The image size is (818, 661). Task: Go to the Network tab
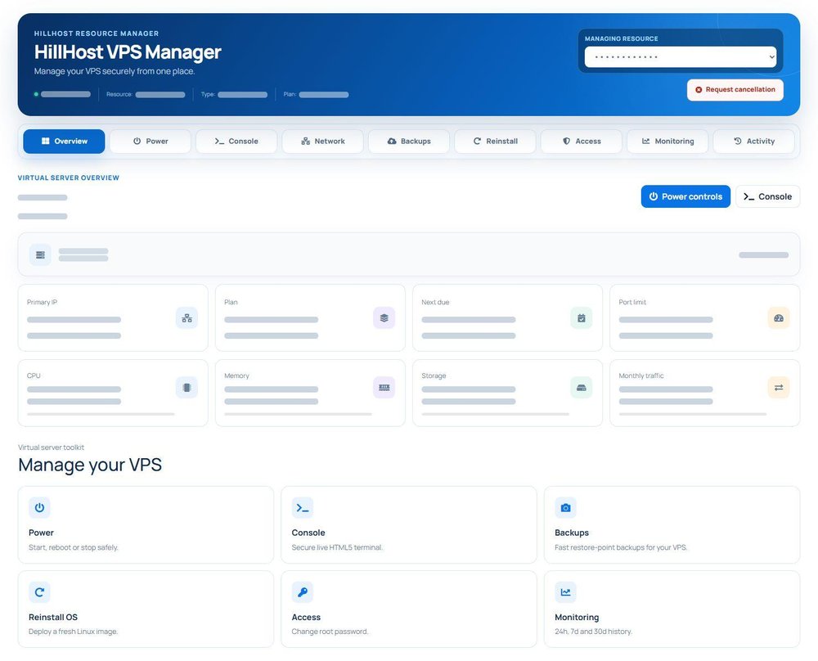click(x=323, y=142)
